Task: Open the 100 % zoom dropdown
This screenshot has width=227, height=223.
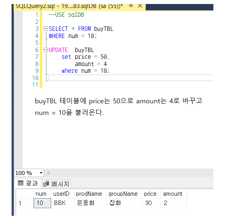Action: click(41, 173)
